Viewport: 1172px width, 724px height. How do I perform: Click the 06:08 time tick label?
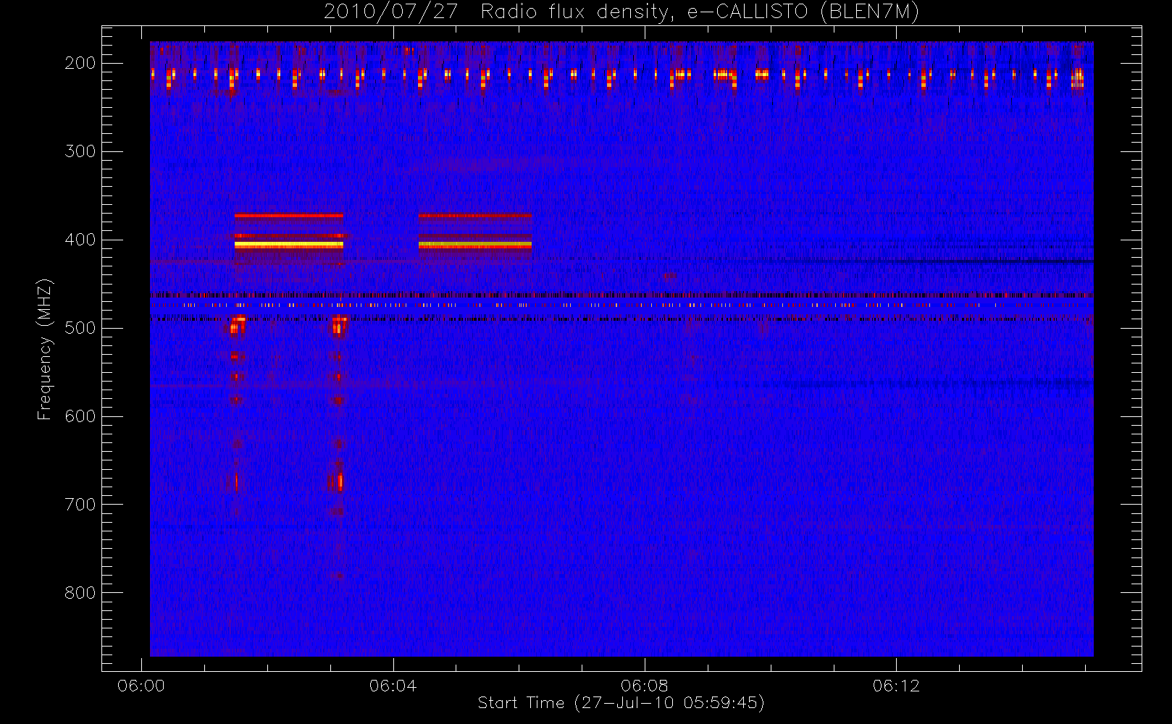click(x=645, y=686)
